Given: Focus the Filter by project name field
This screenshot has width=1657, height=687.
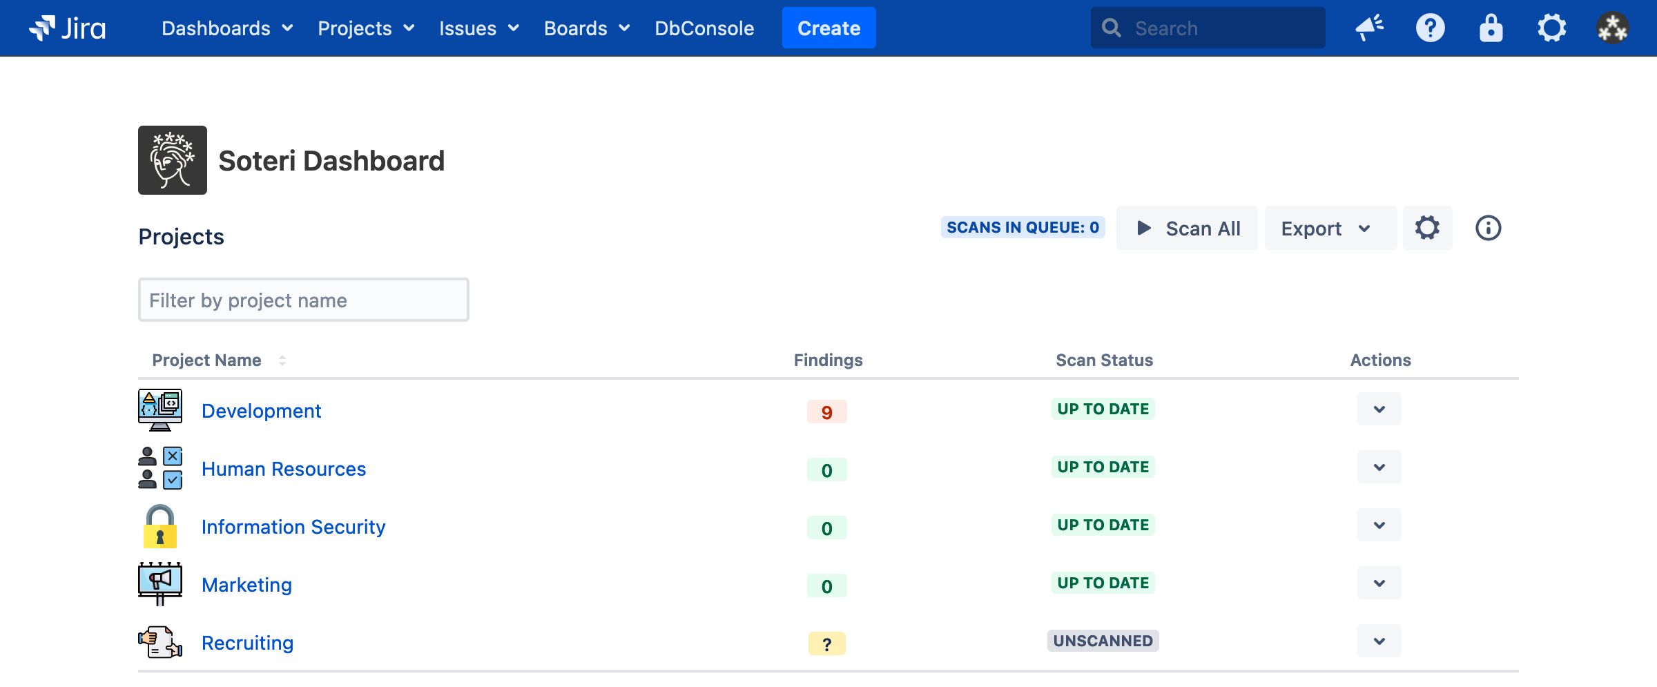Looking at the screenshot, I should pyautogui.click(x=303, y=300).
